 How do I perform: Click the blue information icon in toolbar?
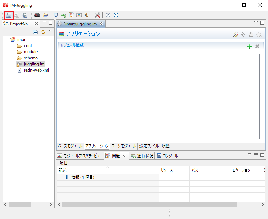click(x=116, y=15)
